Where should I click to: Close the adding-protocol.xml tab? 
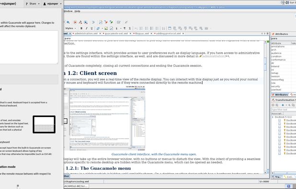tap(183, 34)
